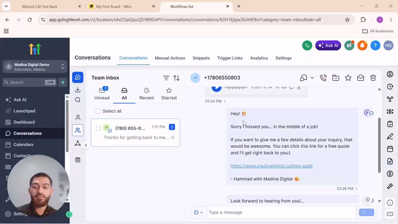This screenshot has height=224, width=398.
Task: Switch to the Unread tab
Action: [102, 93]
